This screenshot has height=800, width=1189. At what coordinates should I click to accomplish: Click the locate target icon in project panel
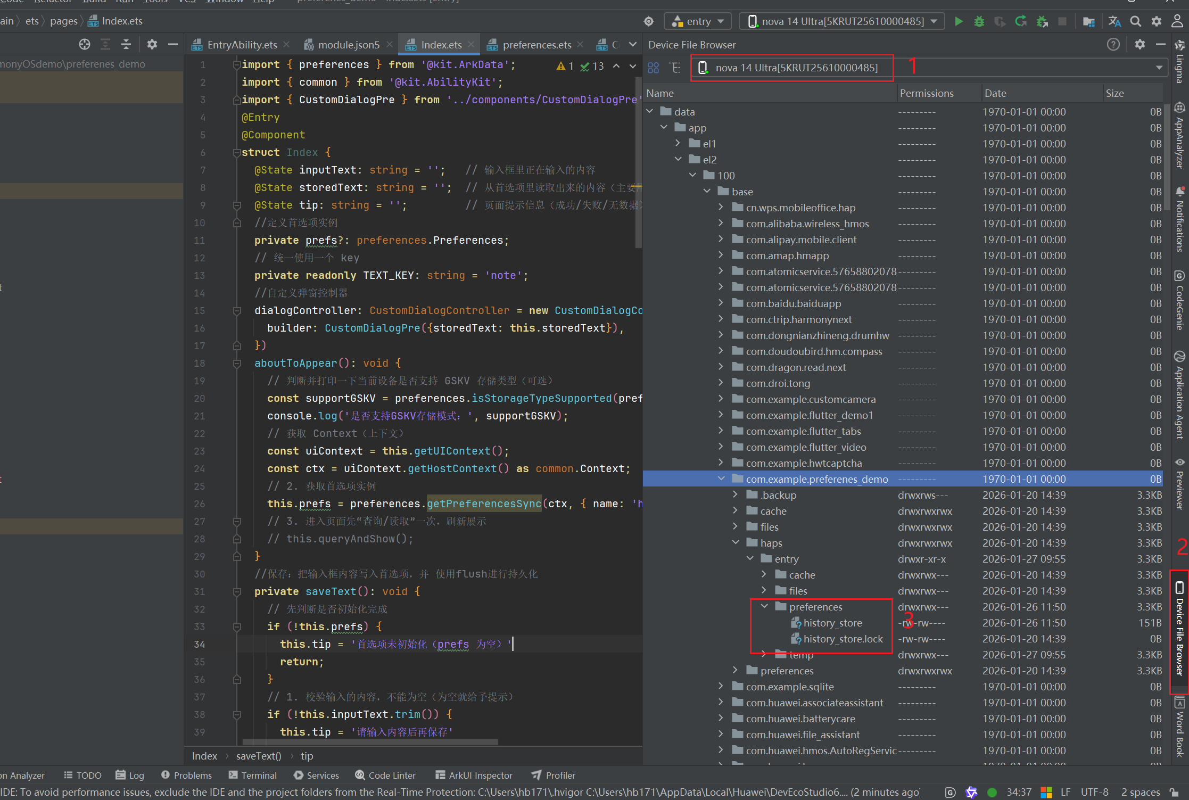click(84, 45)
